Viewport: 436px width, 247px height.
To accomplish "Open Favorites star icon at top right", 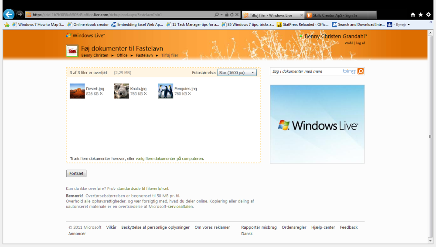I will click(421, 15).
